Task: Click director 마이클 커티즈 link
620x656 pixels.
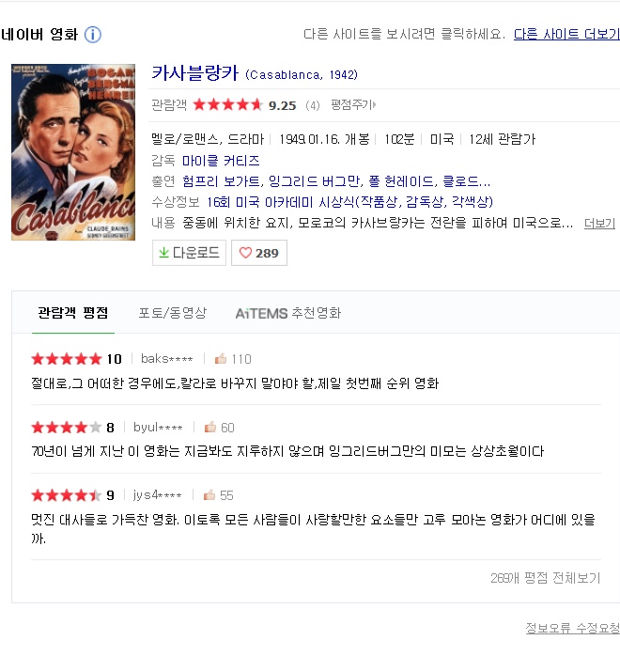Action: pyautogui.click(x=221, y=160)
